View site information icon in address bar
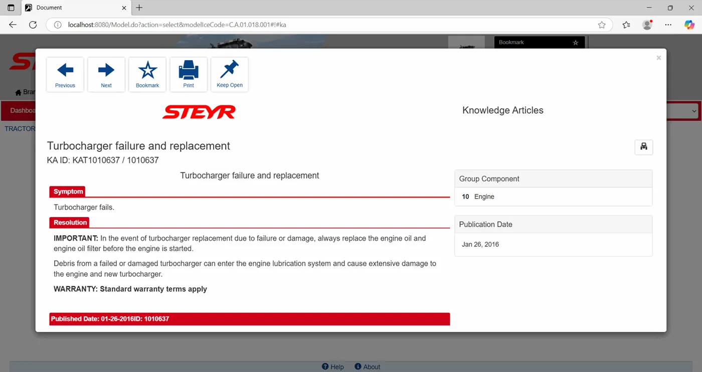The width and height of the screenshot is (702, 372). point(58,25)
